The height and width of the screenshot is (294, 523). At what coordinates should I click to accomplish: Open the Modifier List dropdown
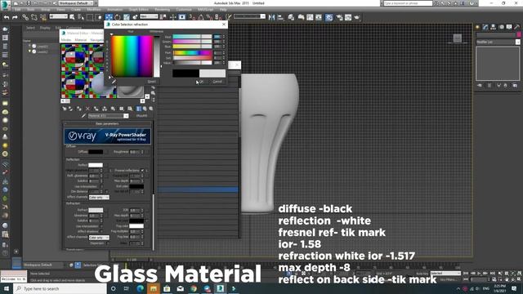tap(498, 42)
